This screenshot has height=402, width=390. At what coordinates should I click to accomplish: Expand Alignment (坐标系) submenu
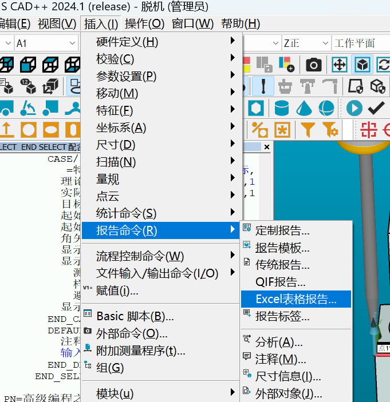(161, 128)
